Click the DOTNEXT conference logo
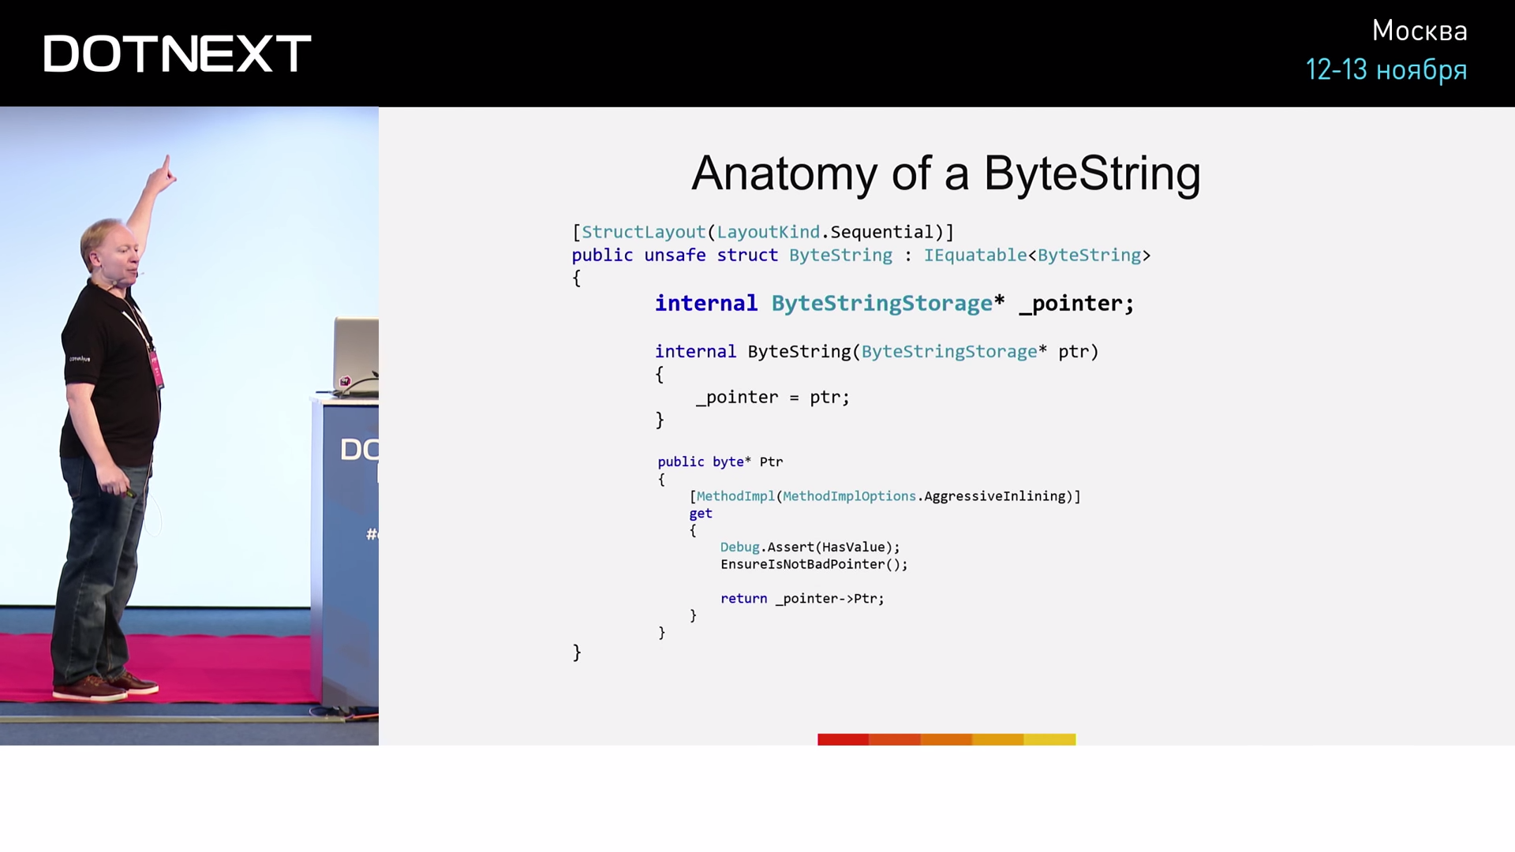 point(177,53)
